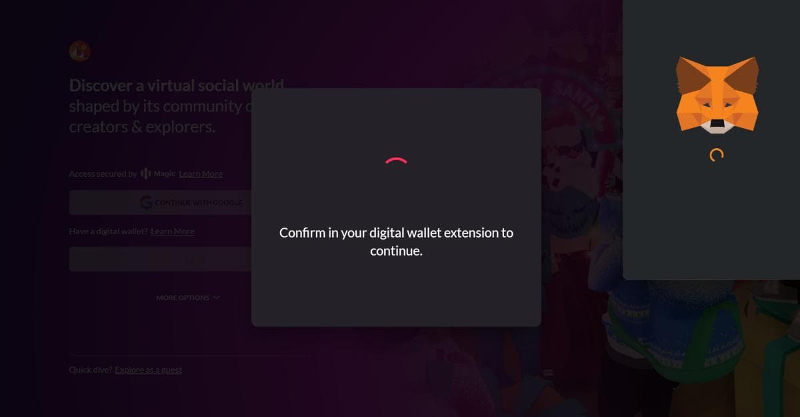The width and height of the screenshot is (800, 417).
Task: Follow the 'Explore as a guest' link
Action: [x=148, y=370]
